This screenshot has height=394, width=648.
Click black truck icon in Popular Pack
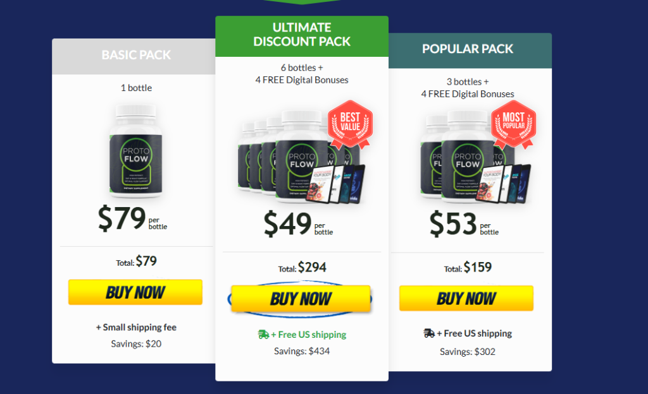(429, 333)
